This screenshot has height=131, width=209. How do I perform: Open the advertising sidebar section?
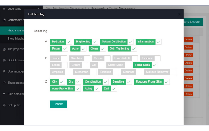(x=14, y=9)
